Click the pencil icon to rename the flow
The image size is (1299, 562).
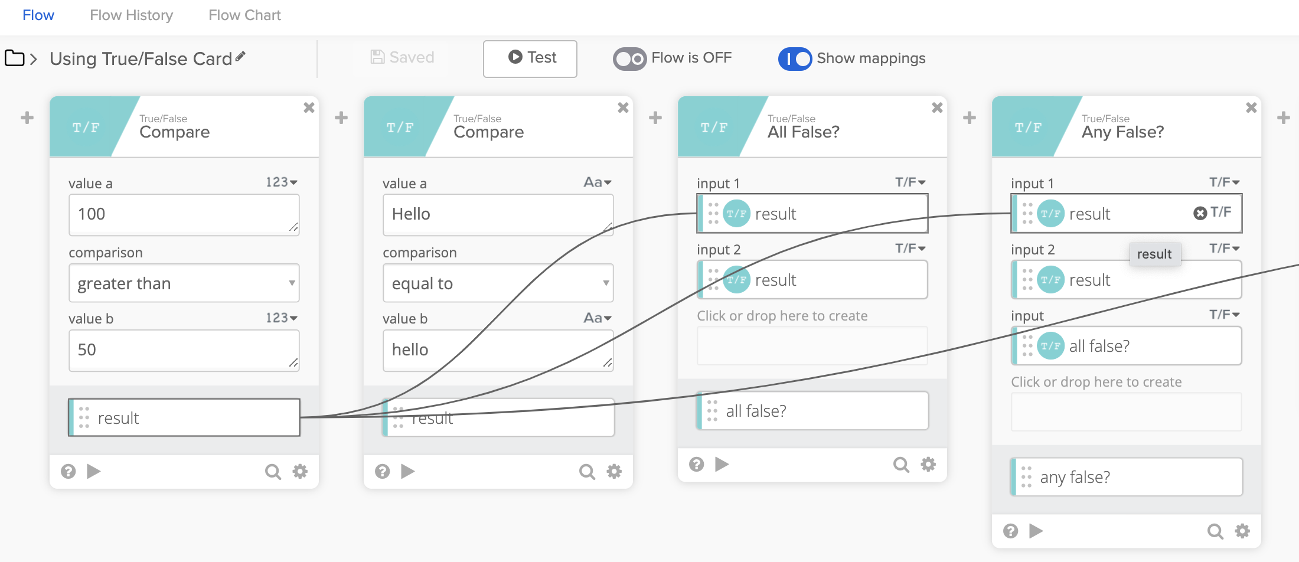[240, 57]
